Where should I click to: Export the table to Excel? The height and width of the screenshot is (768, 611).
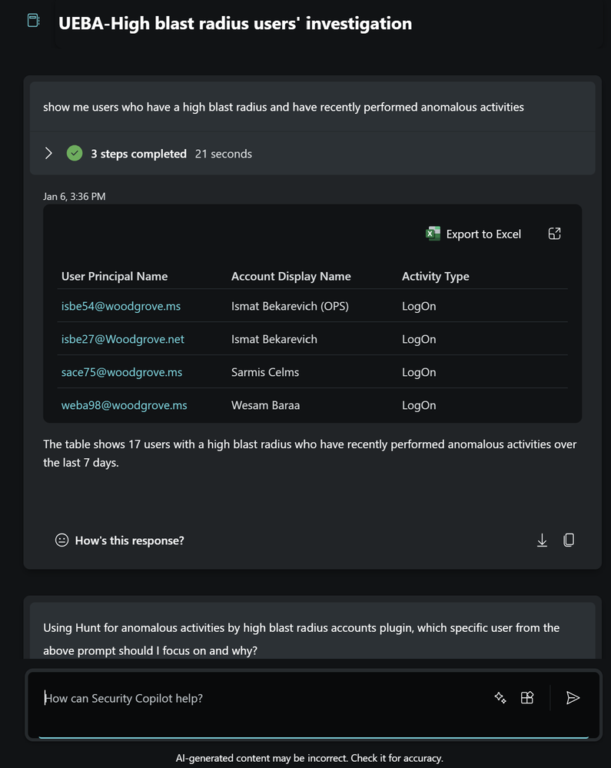[473, 234]
